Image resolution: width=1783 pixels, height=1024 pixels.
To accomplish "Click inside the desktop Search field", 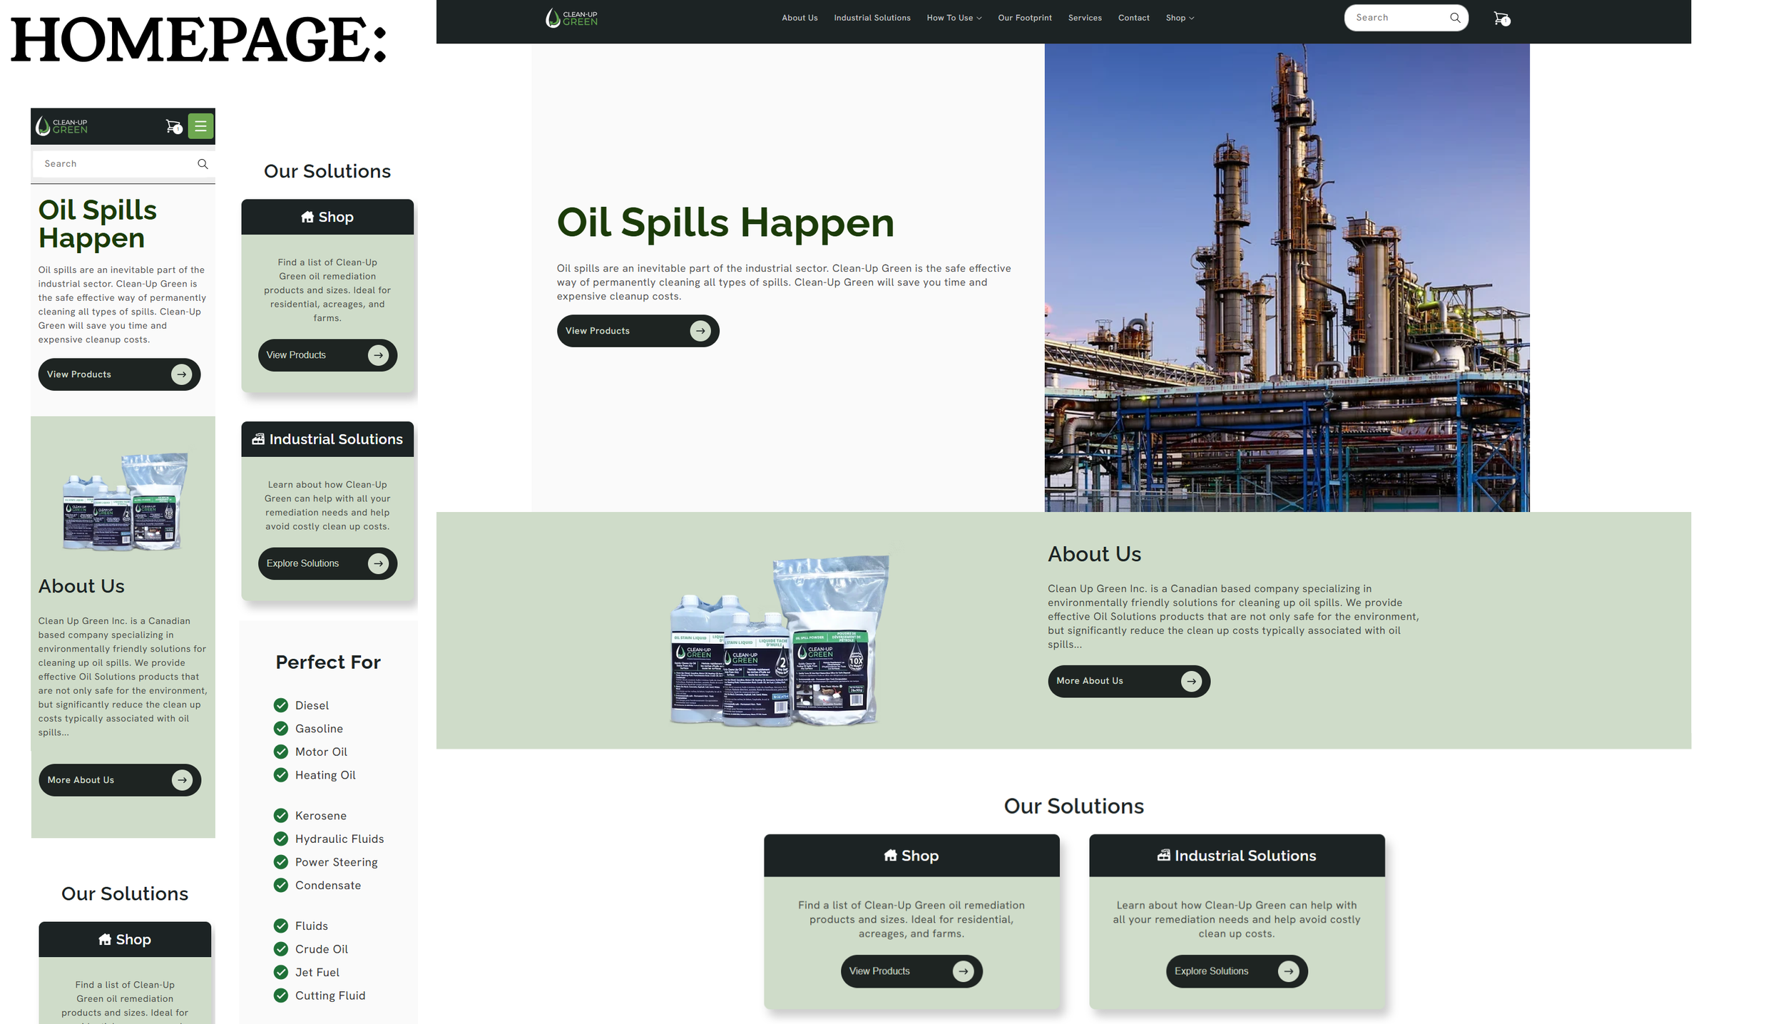I will pos(1391,17).
